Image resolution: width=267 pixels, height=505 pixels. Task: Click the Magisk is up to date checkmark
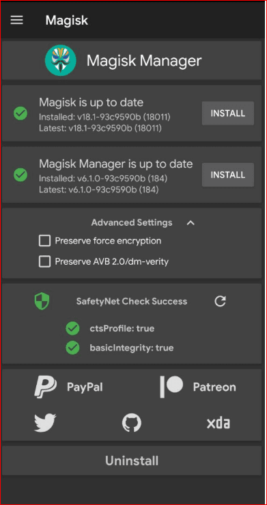click(20, 114)
